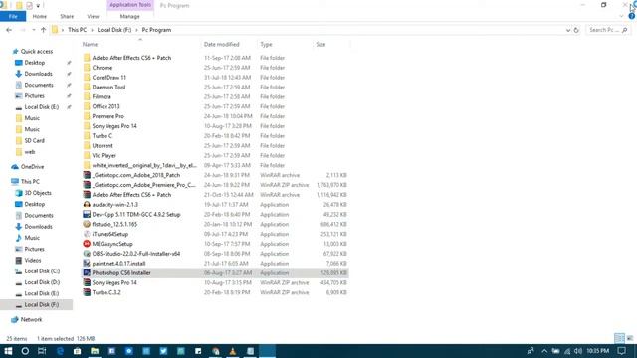The image size is (637, 358).
Task: Select flstudio_12.5.1.165 installer icon
Action: (87, 224)
